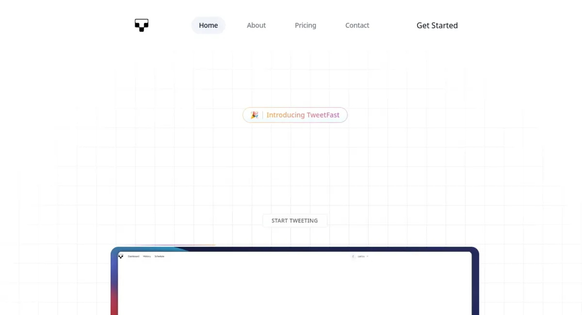The height and width of the screenshot is (315, 582).
Task: Select the Home nav item
Action: pyautogui.click(x=208, y=25)
